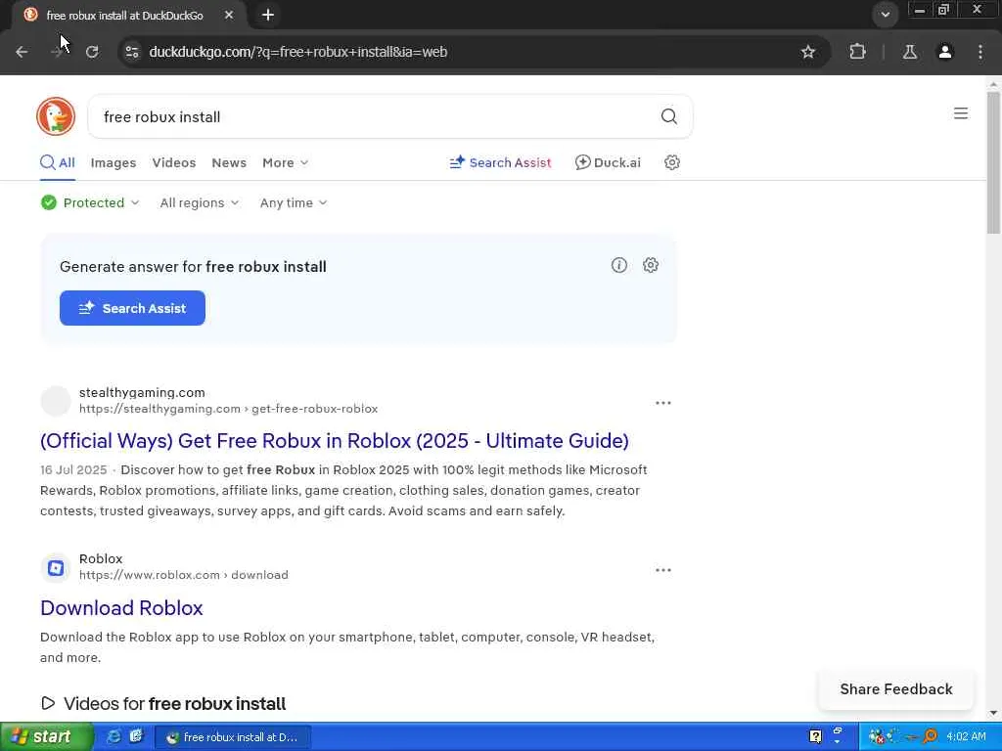
Task: Open Search Assist link in top bar
Action: coord(500,162)
